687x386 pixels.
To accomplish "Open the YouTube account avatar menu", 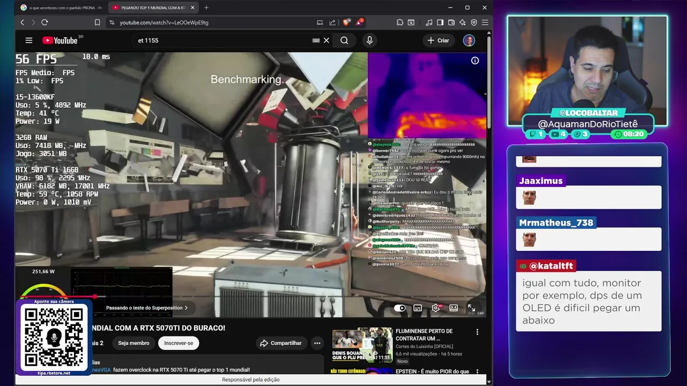I will 469,40.
